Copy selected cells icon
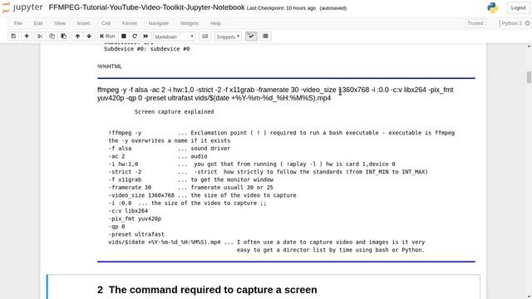Viewport: 532px width, 299px height. [x=52, y=37]
